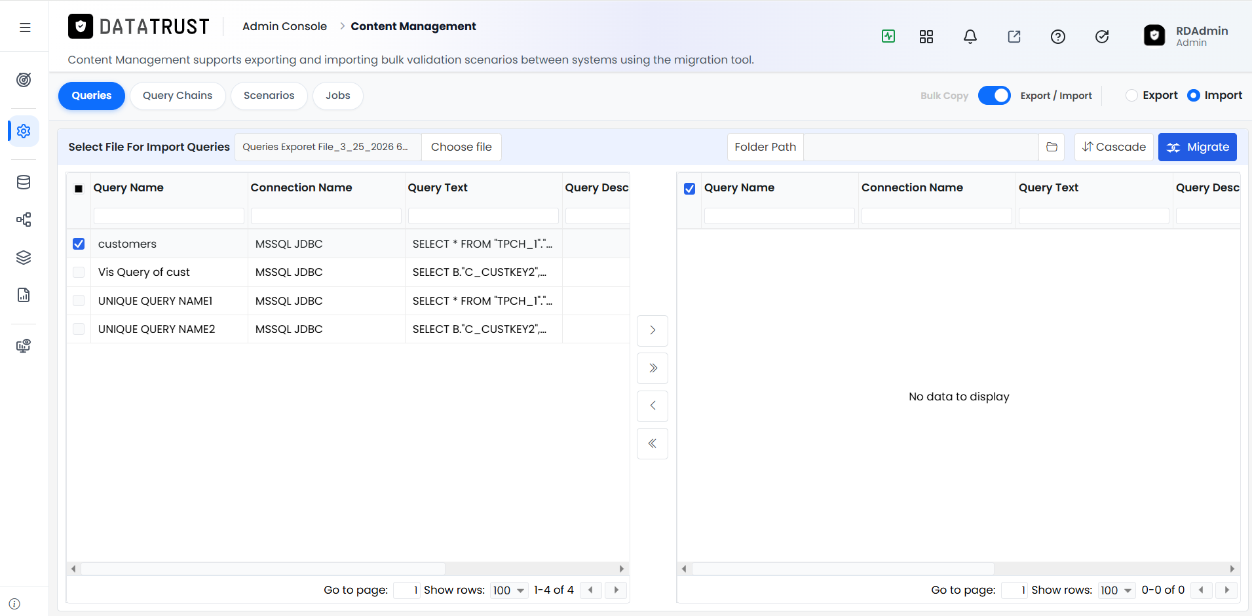Image resolution: width=1252 pixels, height=616 pixels.
Task: Toggle the Bulk Copy / Export Import switch
Action: coord(995,96)
